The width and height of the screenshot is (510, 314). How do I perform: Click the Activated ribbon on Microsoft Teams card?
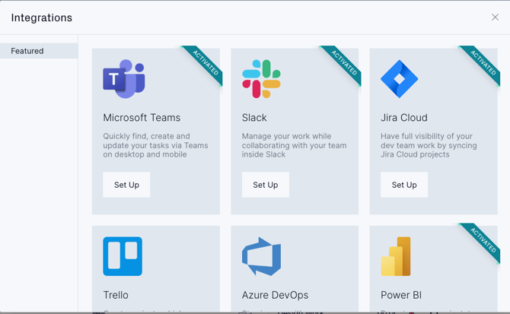(206, 62)
